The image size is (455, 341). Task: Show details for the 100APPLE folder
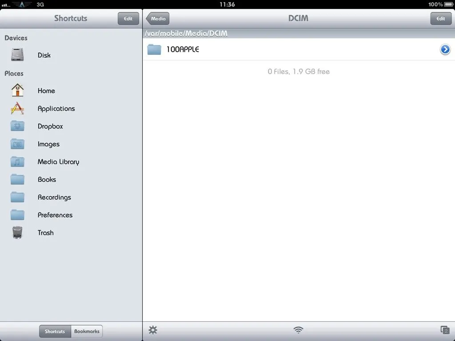coord(445,49)
